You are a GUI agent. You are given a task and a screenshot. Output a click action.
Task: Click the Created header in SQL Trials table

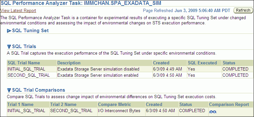(x=161, y=63)
